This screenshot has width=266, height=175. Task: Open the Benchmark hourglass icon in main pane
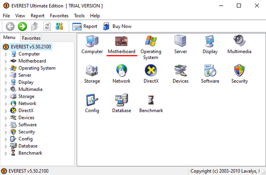tap(151, 100)
